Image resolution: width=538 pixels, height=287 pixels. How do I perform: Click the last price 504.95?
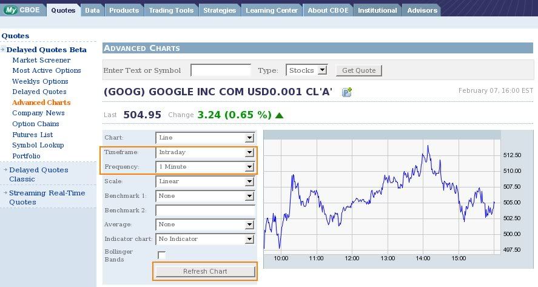[x=142, y=115]
